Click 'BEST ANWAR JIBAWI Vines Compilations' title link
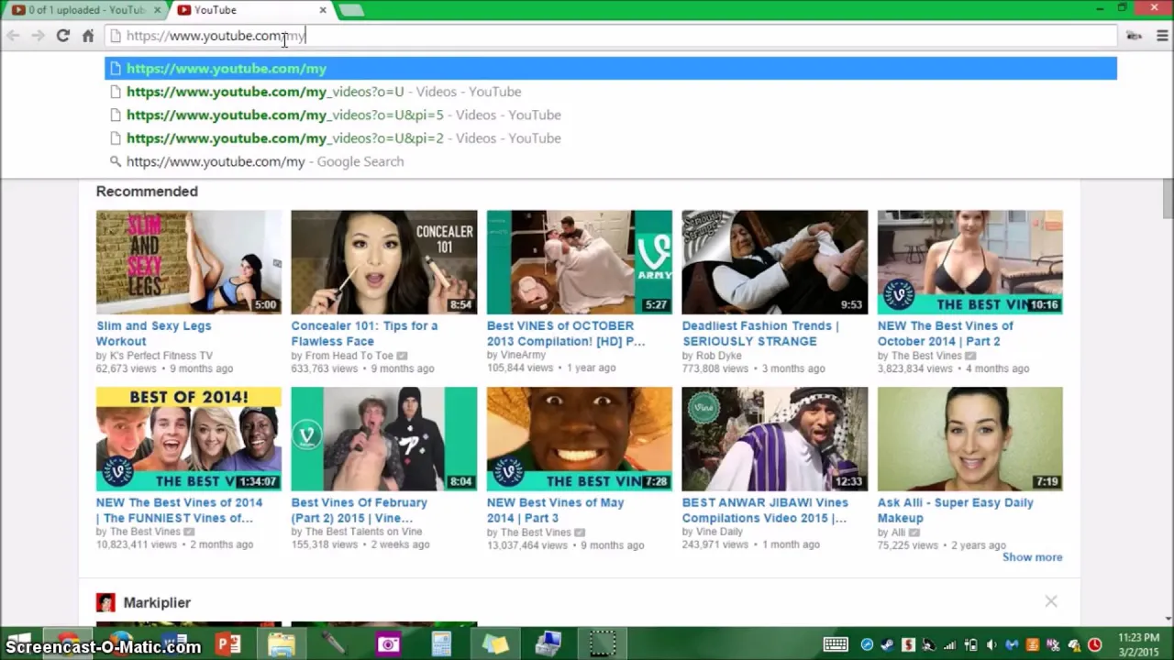This screenshot has height=660, width=1174. (765, 510)
